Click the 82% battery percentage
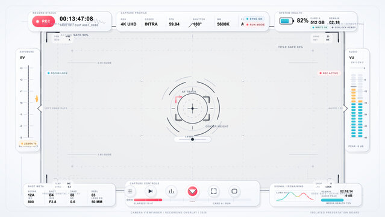This screenshot has height=217, width=385. click(302, 20)
